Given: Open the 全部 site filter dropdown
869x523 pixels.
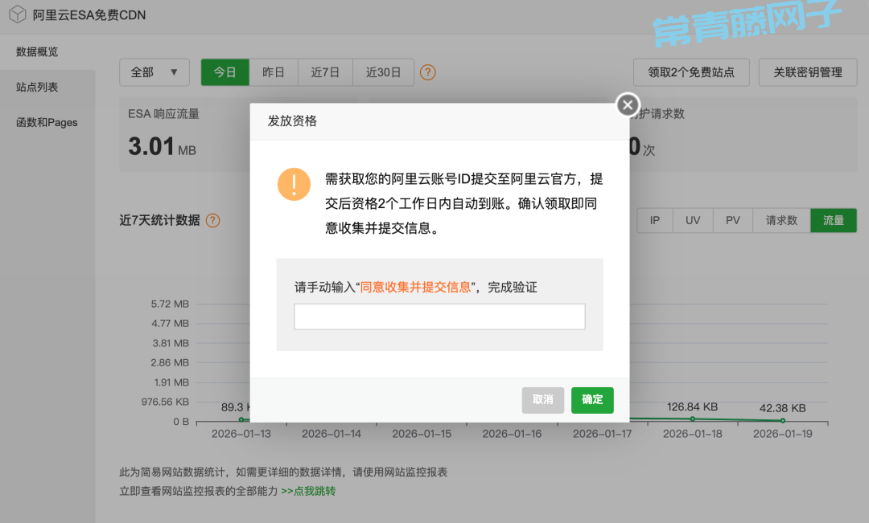Looking at the screenshot, I should tap(154, 72).
